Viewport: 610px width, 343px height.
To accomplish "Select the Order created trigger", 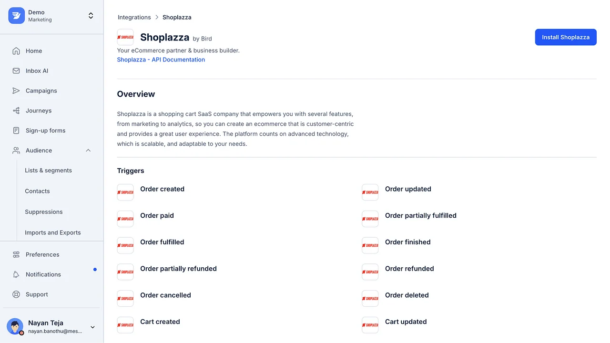I will 162,189.
